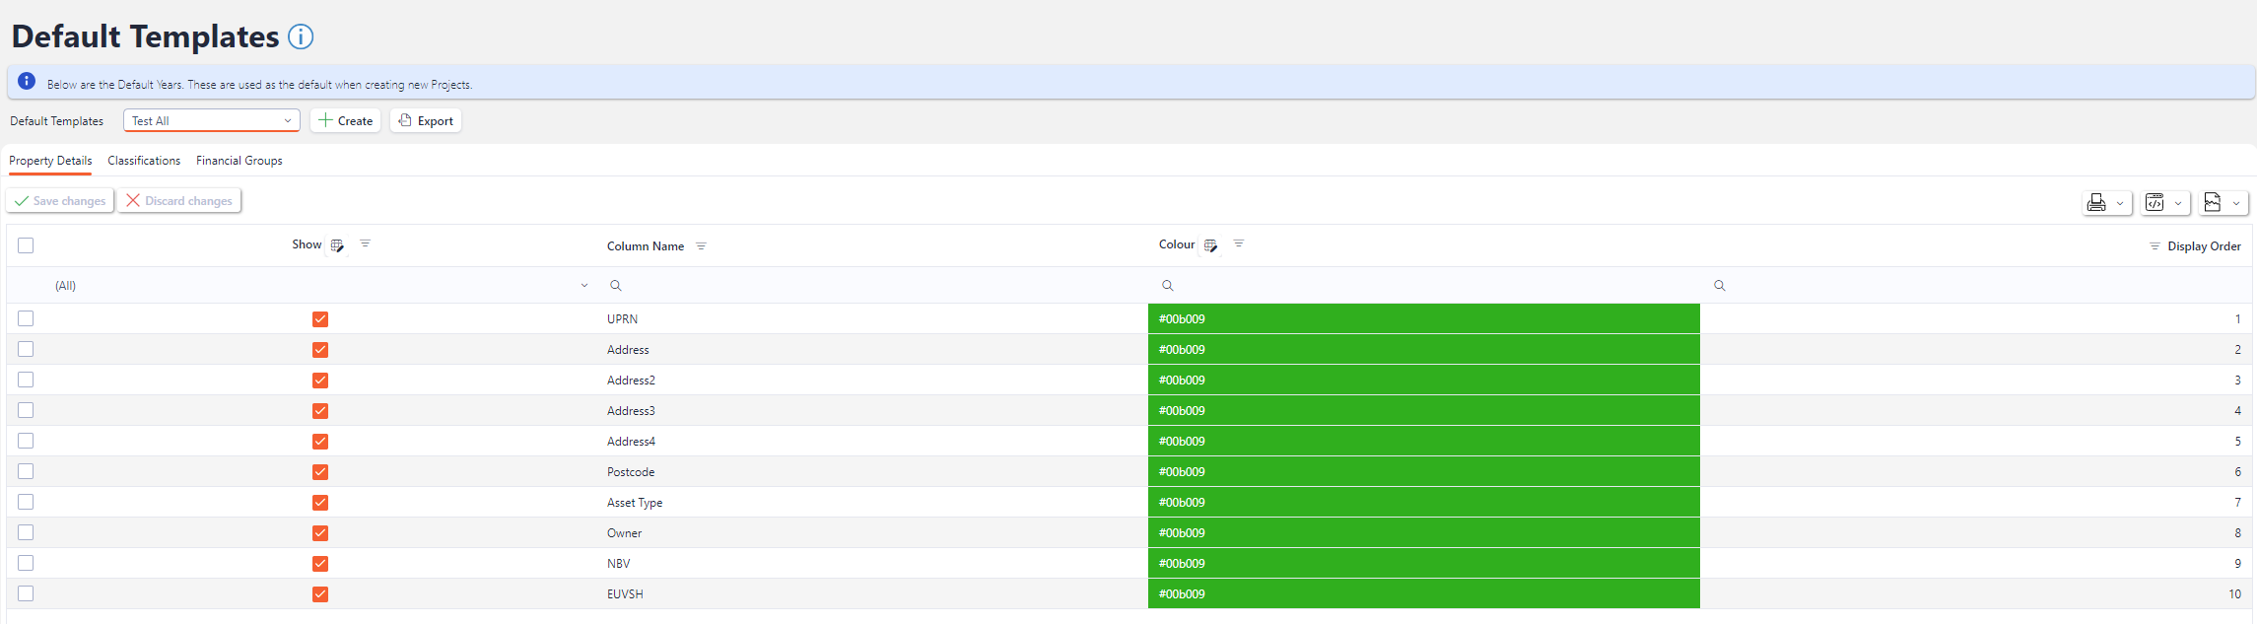This screenshot has height=624, width=2257.
Task: Click the Export button
Action: 426,120
